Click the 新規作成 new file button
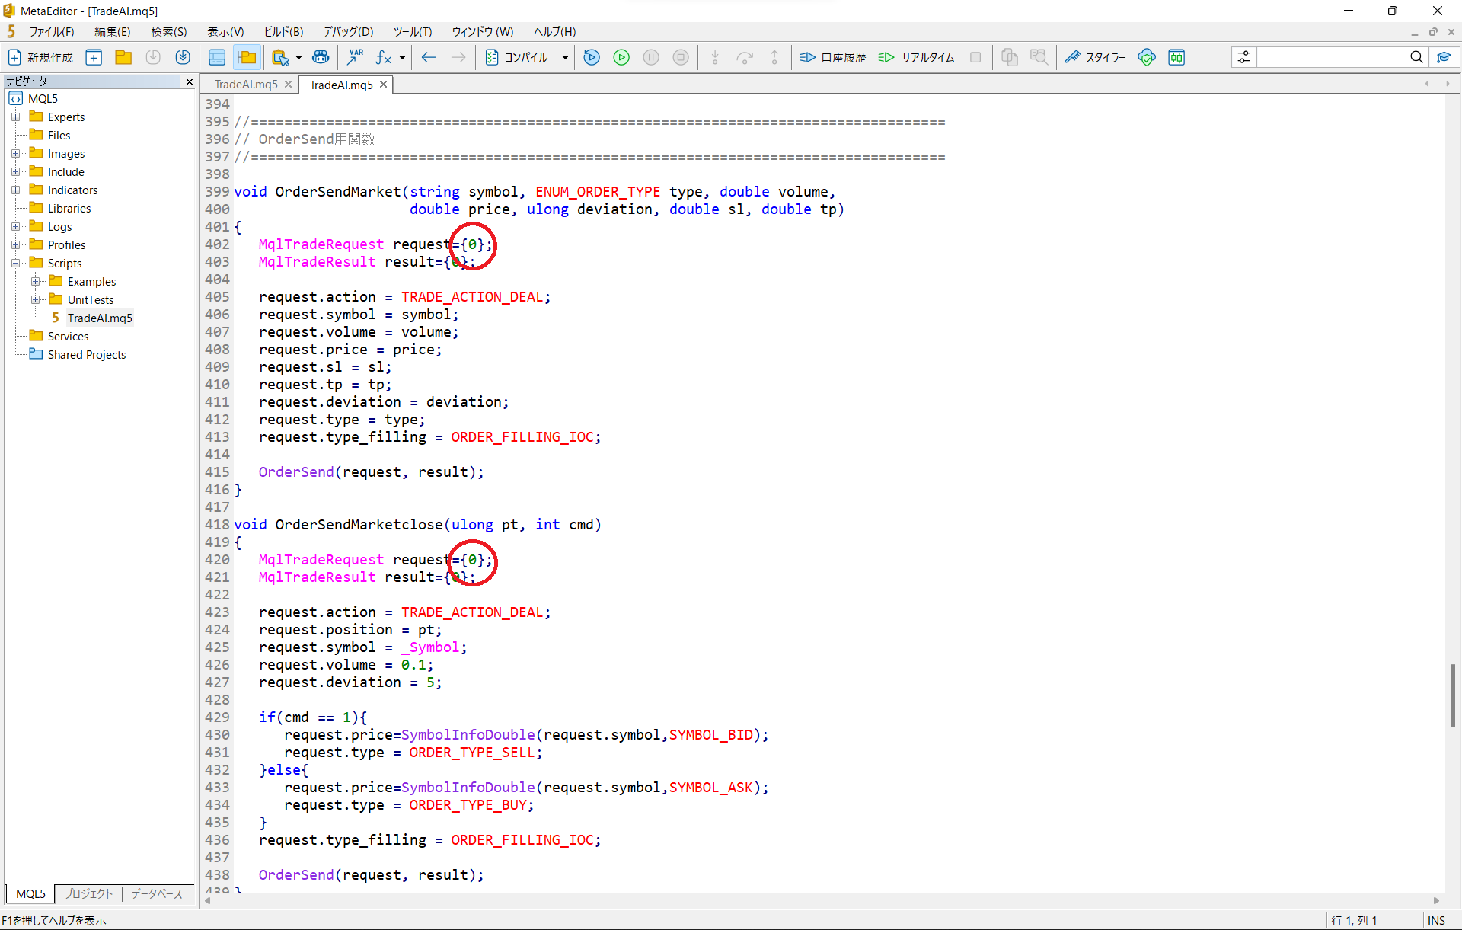The height and width of the screenshot is (930, 1462). coord(41,57)
